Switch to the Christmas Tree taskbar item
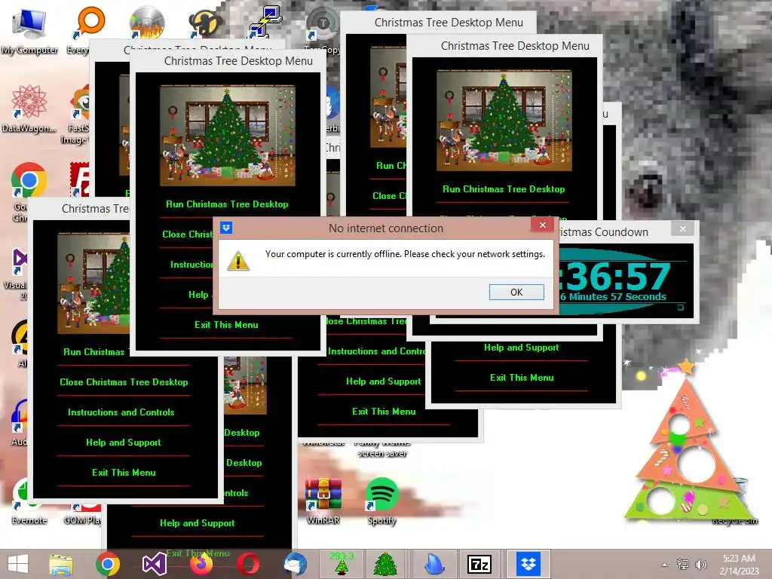The width and height of the screenshot is (772, 579). pyautogui.click(x=385, y=564)
